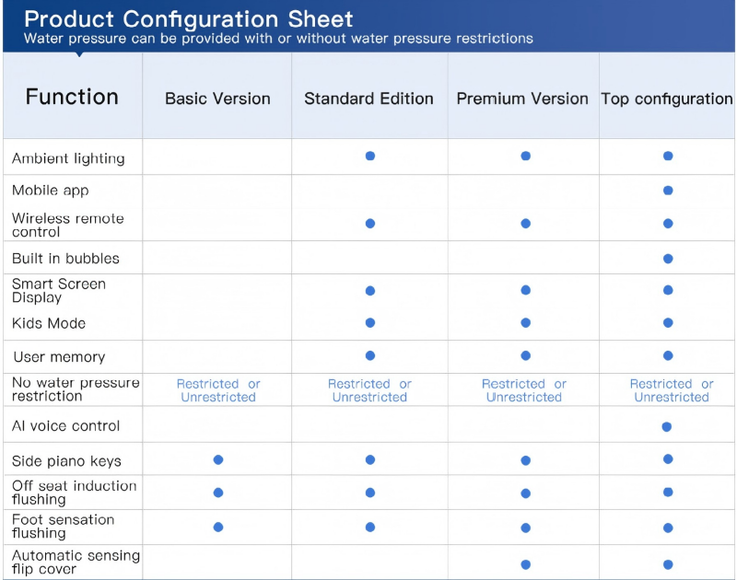
Task: Click the Ambient lighting dot under Standard Edition
Action: point(369,157)
